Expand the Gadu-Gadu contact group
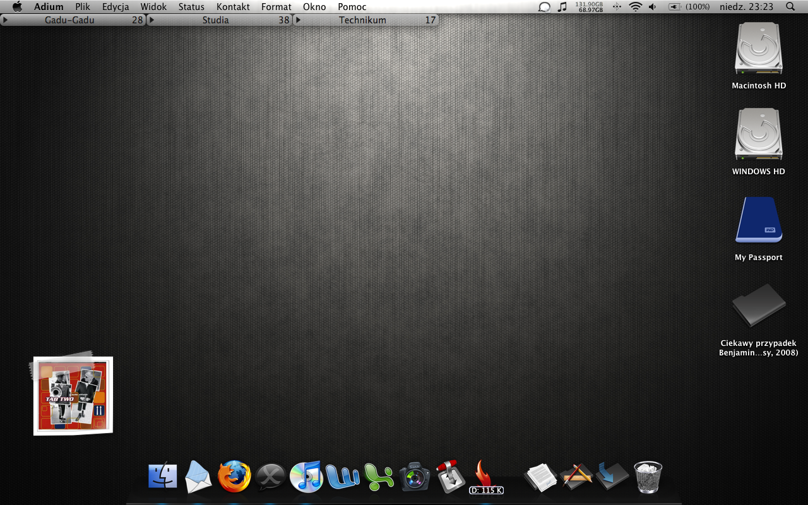The image size is (808, 505). pyautogui.click(x=5, y=20)
